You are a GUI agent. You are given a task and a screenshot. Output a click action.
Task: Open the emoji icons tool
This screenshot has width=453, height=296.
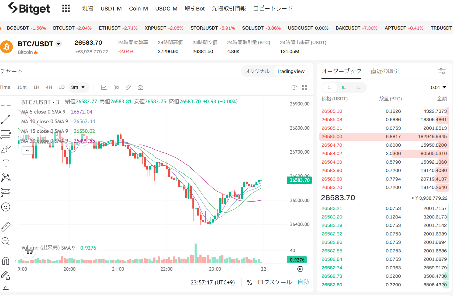tap(6, 207)
